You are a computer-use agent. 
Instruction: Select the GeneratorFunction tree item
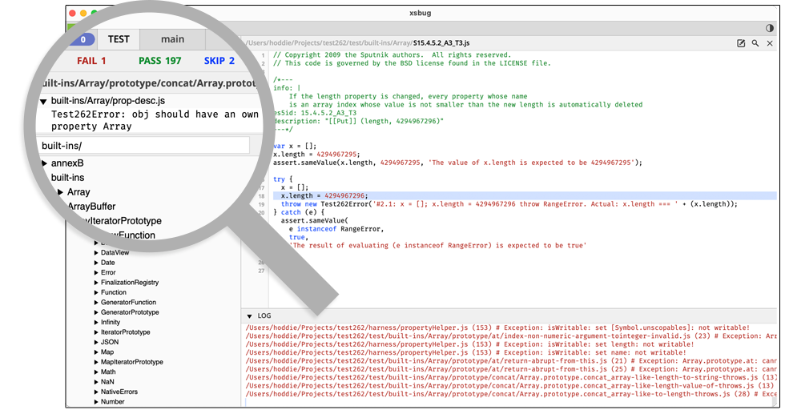(x=128, y=303)
